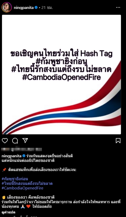Share the post with paper plane icon

[x=25, y=140]
